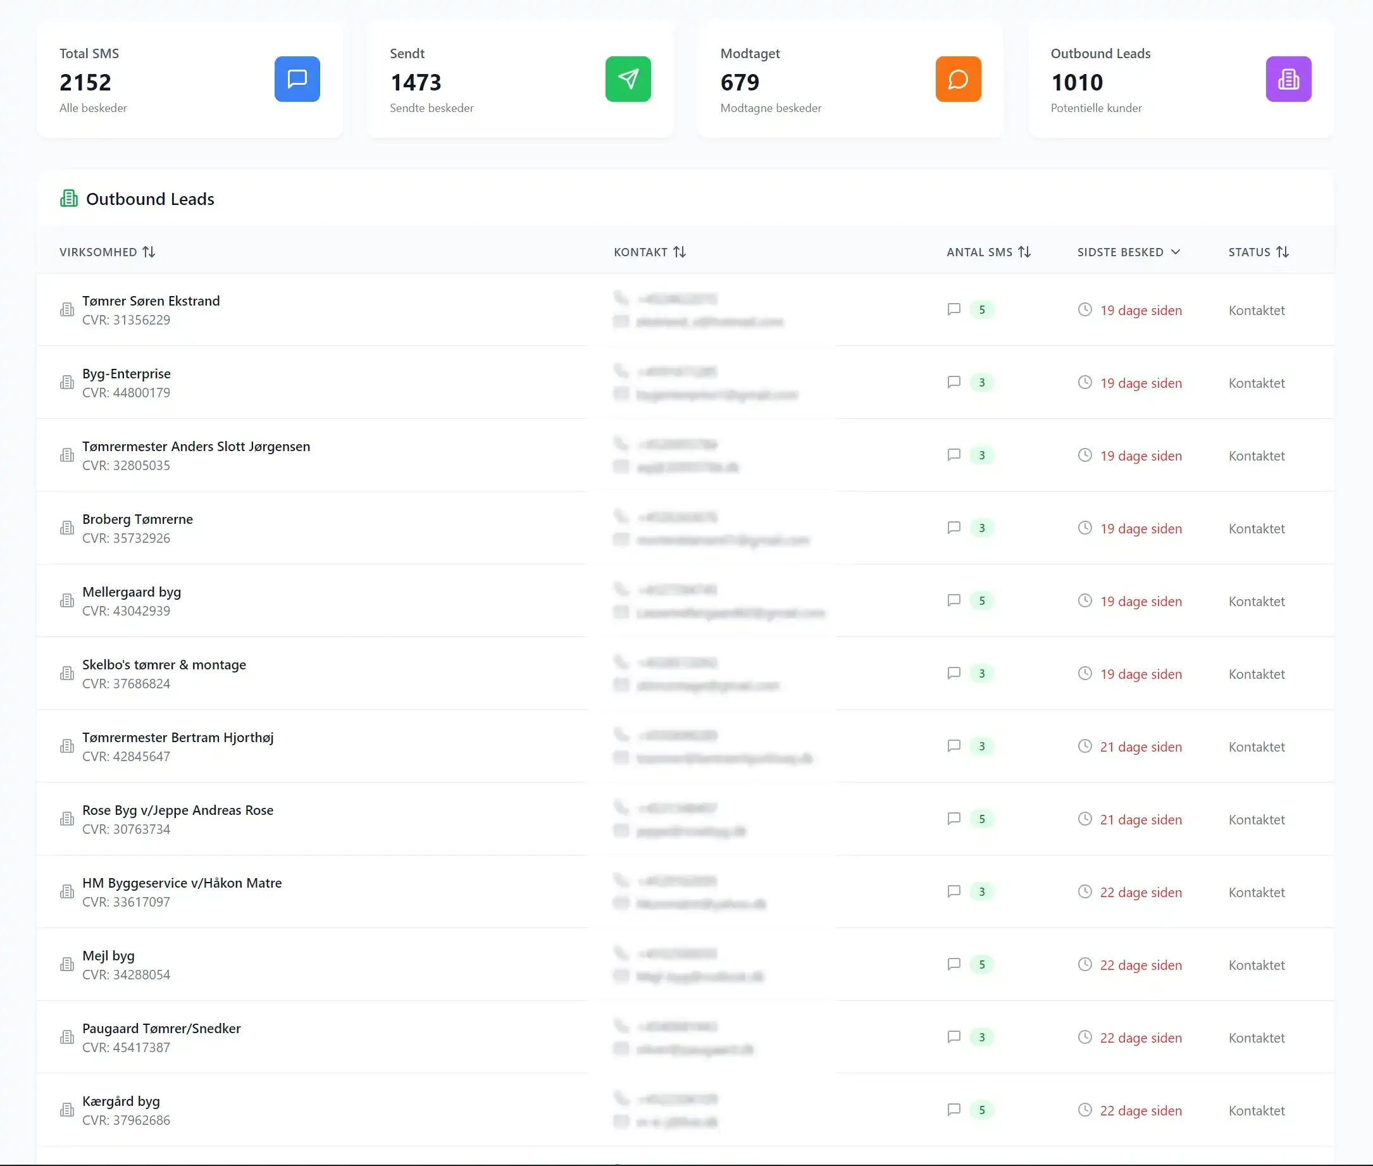Screen dimensions: 1373x1166
Task: Click the clock icon in Mejl byg row
Action: (x=1084, y=964)
